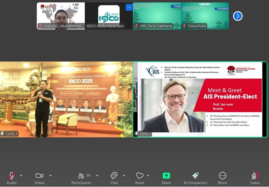269x187 pixels.
Task: Click the ISICO 2025 banner title
Action: [x=81, y=81]
